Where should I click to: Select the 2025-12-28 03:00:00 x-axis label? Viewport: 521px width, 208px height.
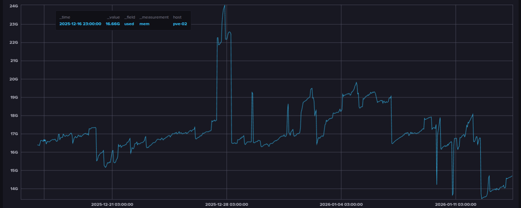point(226,205)
